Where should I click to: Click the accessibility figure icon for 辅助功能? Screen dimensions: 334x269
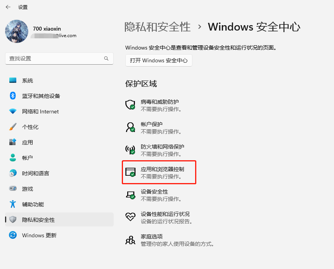[x=13, y=204]
